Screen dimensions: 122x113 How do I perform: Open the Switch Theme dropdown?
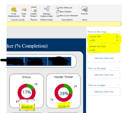click(34, 12)
